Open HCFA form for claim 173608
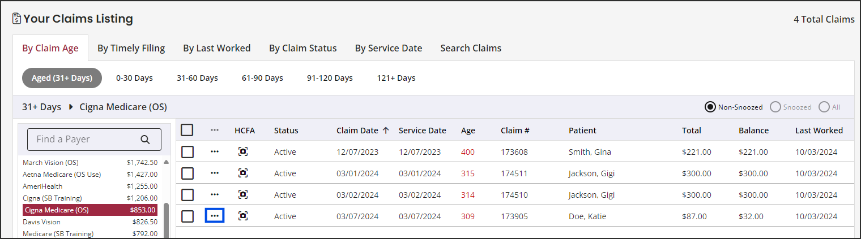This screenshot has width=861, height=239. coord(243,151)
